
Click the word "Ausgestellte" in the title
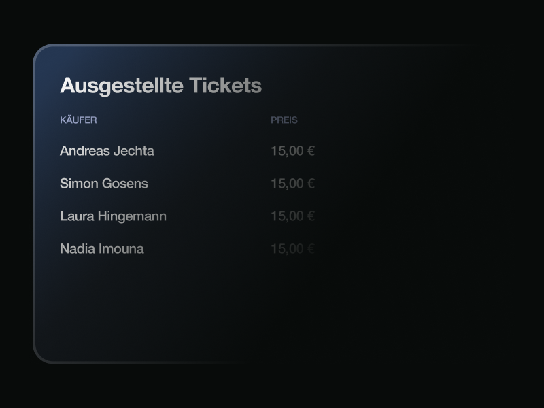pyautogui.click(x=121, y=86)
